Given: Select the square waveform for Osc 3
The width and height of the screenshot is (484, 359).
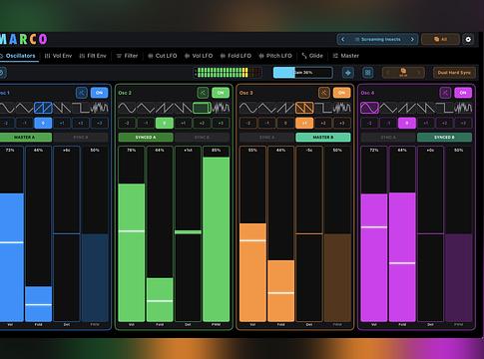Looking at the screenshot, I should pyautogui.click(x=323, y=108).
